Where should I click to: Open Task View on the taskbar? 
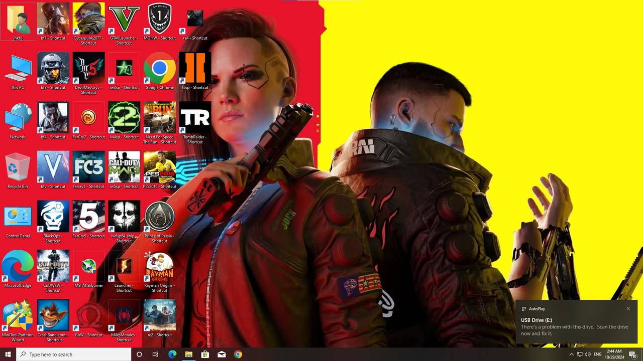[155, 354]
